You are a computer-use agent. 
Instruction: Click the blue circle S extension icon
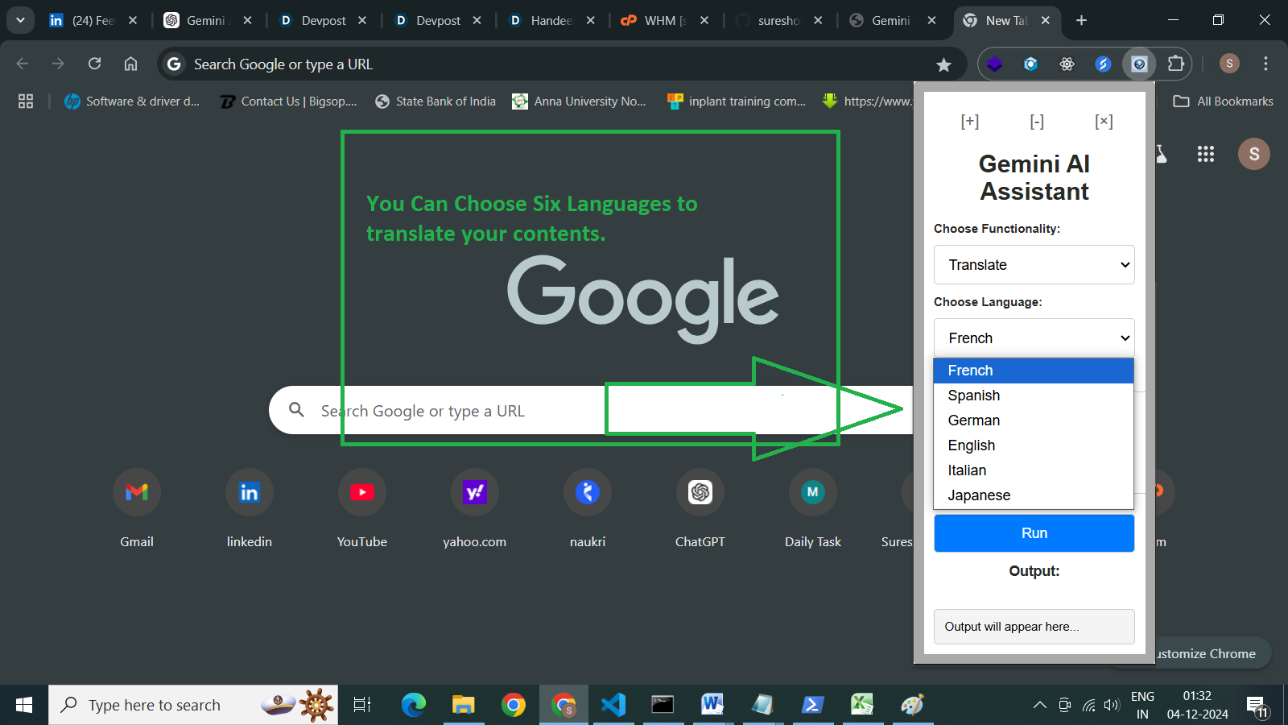coord(1104,64)
